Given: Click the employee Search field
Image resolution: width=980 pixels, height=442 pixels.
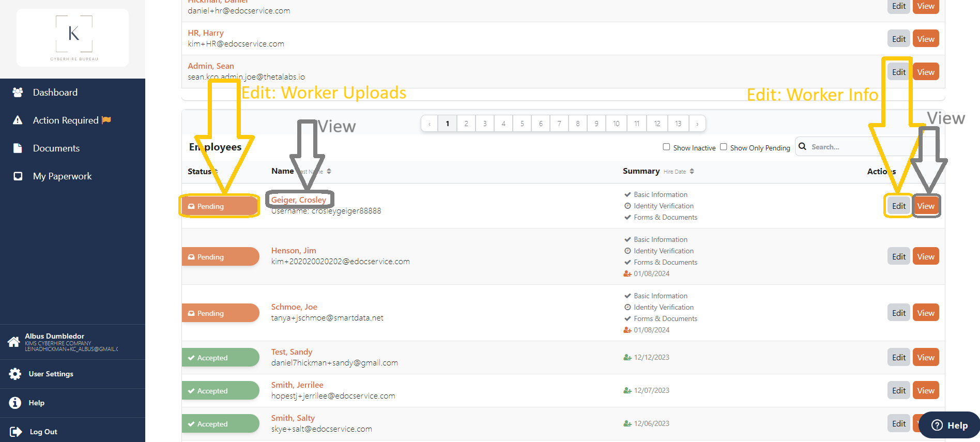Looking at the screenshot, I should (868, 147).
